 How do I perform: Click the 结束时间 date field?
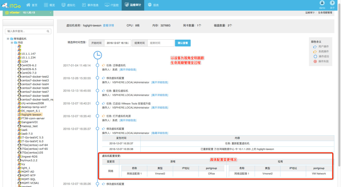tap(161, 43)
